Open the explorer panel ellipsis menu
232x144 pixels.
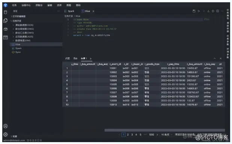click(x=58, y=11)
